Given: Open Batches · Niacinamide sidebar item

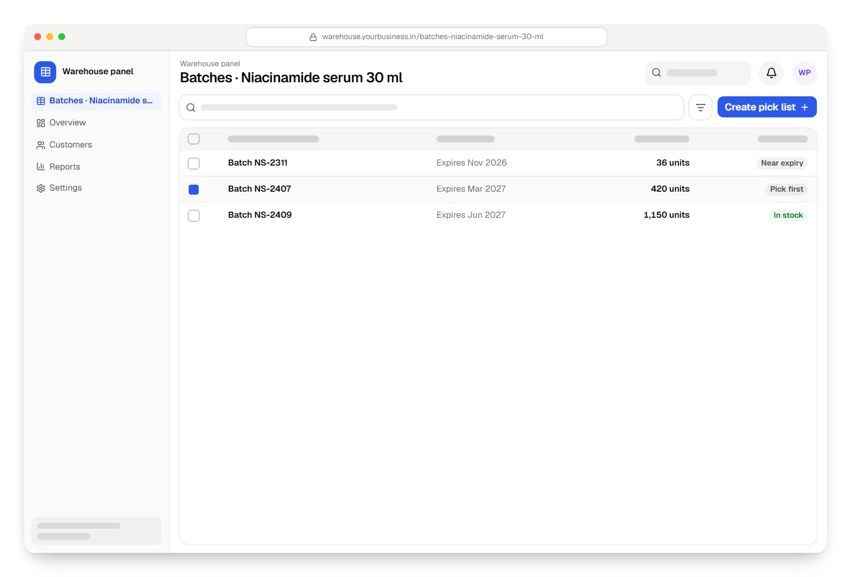Looking at the screenshot, I should [96, 101].
